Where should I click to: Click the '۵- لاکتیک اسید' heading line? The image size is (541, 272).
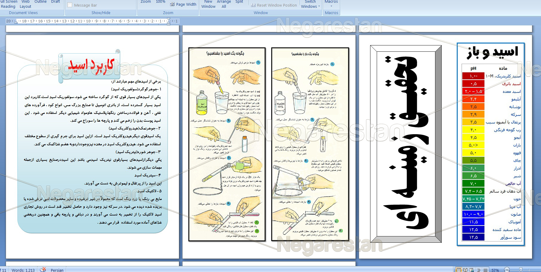(149, 191)
